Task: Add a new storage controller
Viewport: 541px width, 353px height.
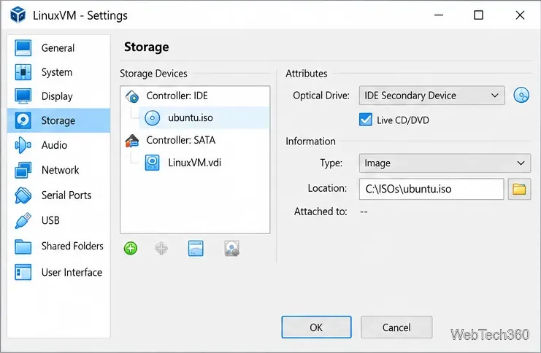Action: point(131,248)
